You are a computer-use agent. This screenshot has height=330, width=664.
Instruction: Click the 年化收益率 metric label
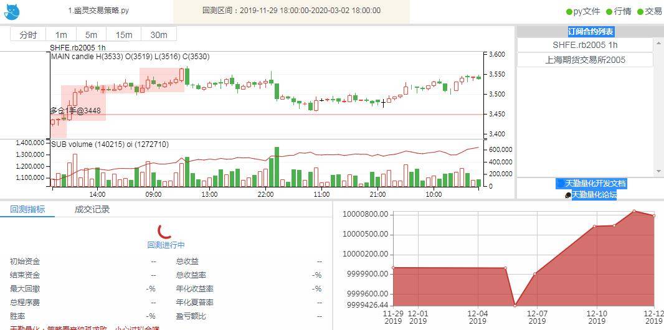tap(195, 289)
